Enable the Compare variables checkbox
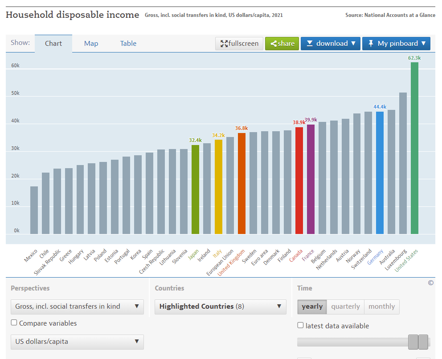The image size is (442, 359). (14, 323)
